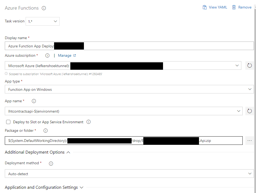This screenshot has height=193, width=256.
Task: Open the App type dropdown
Action: point(129,89)
